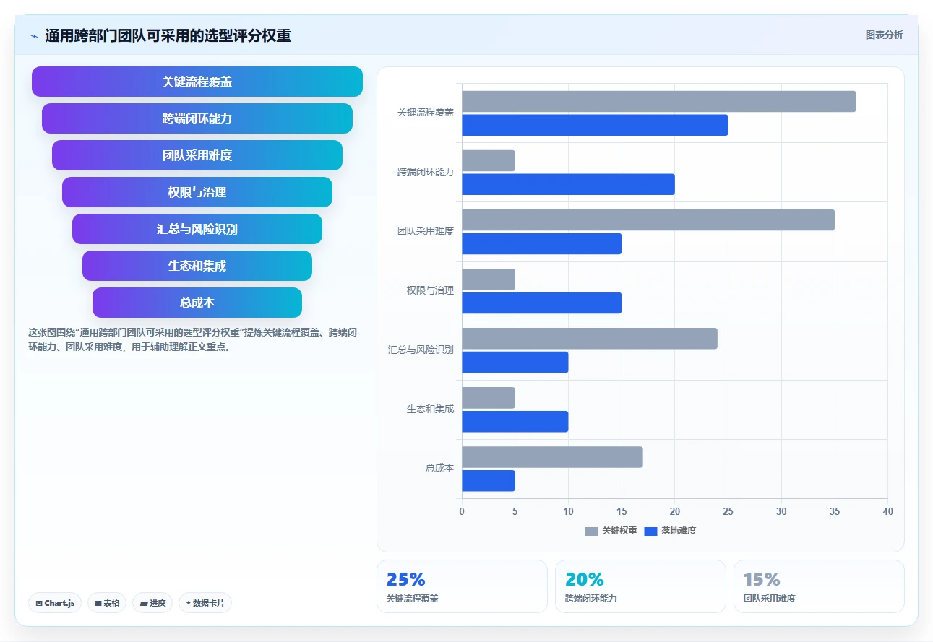Click the page title 通用跨部门团队可采用的选型评分权重

168,35
